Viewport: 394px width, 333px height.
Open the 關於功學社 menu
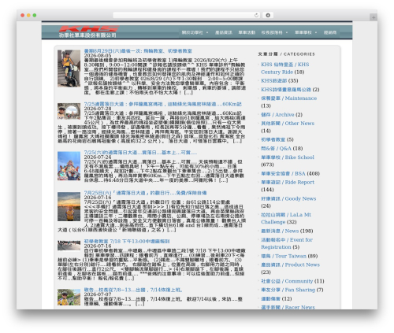[192, 32]
